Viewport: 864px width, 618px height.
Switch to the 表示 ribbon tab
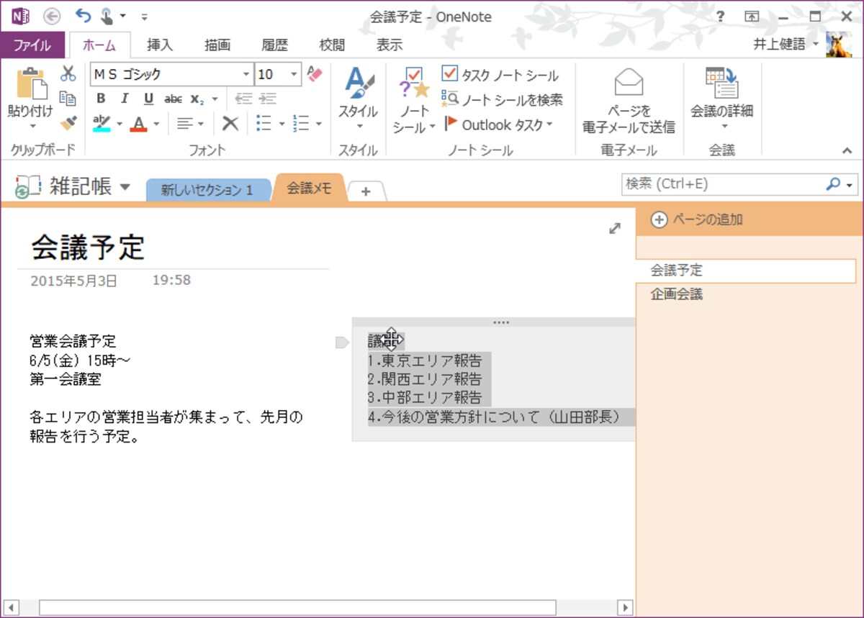(x=390, y=45)
